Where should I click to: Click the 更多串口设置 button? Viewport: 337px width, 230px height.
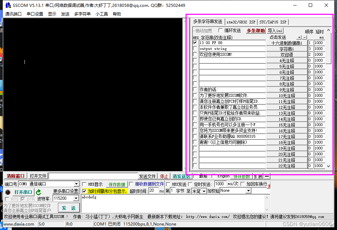pyautogui.click(x=66, y=191)
